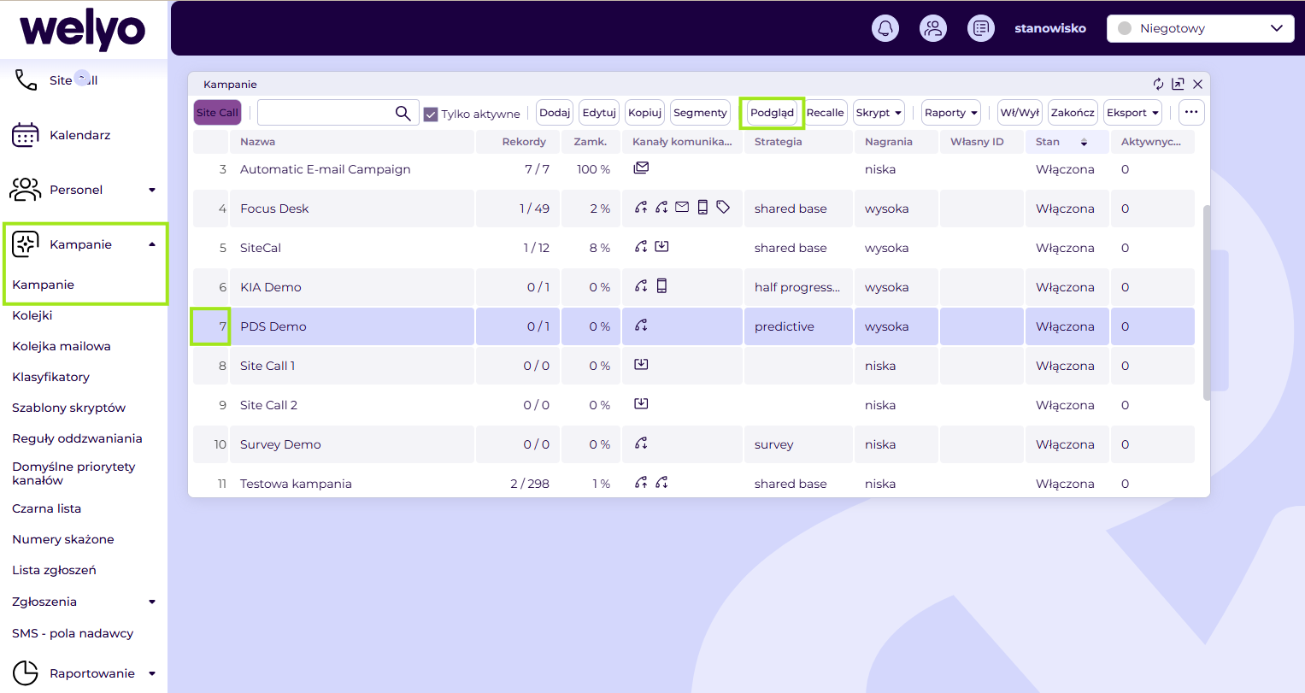Click the e-mail channel icon in Automatic E-mail Campaign row
The width and height of the screenshot is (1305, 693).
(x=641, y=168)
